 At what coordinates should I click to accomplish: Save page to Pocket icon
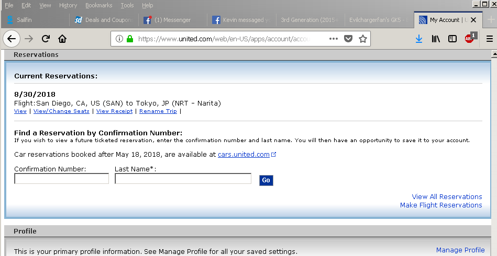pyautogui.click(x=348, y=39)
